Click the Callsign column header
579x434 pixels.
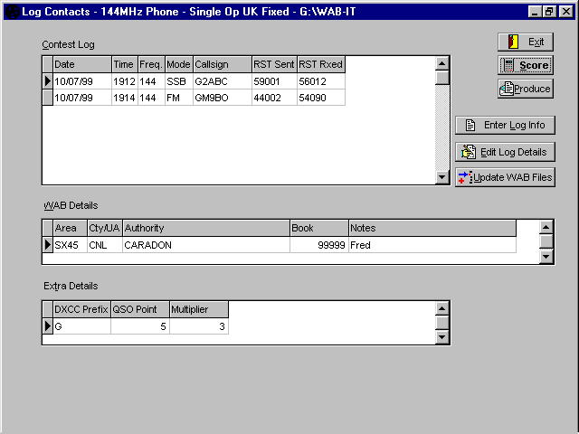point(223,64)
